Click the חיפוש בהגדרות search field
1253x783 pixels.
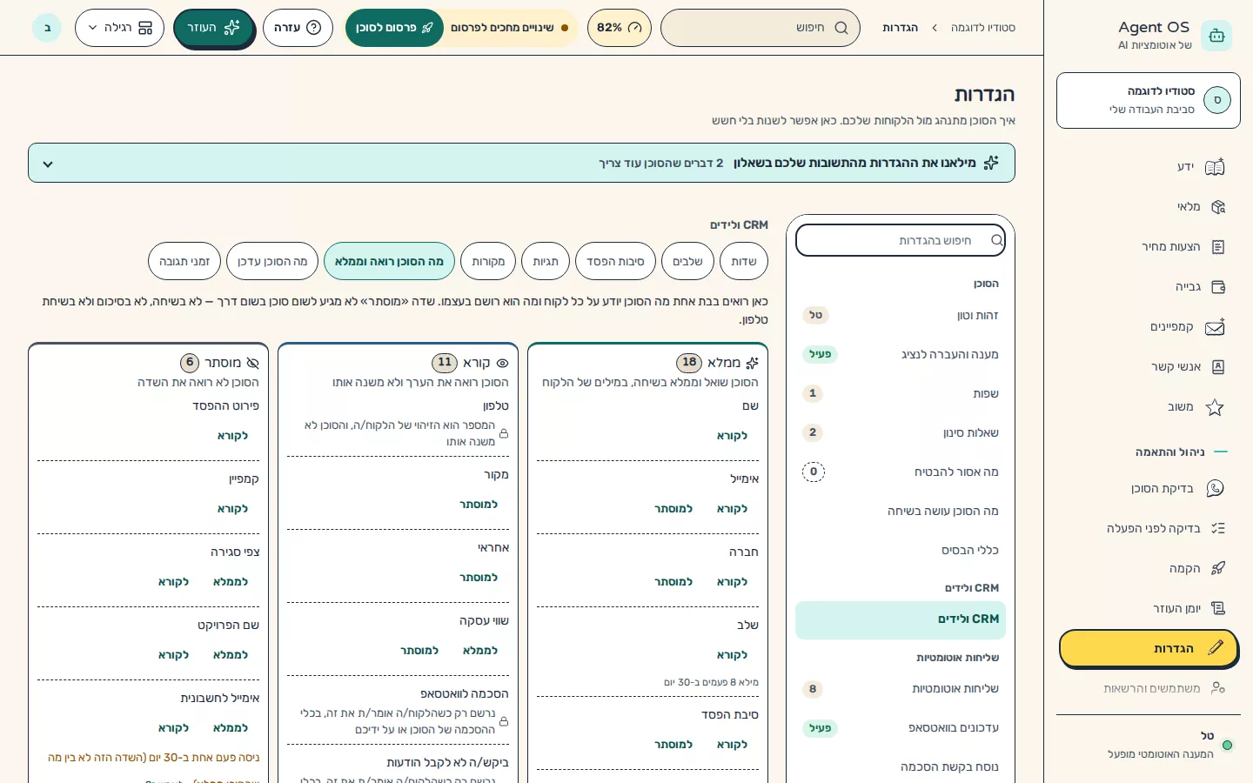(x=901, y=240)
